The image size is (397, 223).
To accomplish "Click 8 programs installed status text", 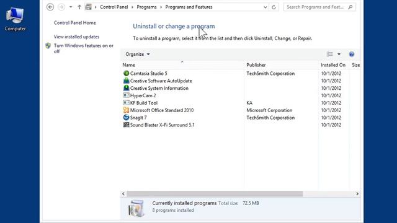I will click(173, 211).
